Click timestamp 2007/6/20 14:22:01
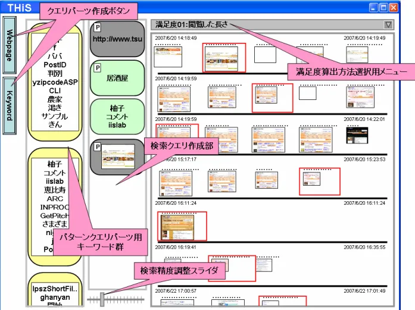 [364, 119]
